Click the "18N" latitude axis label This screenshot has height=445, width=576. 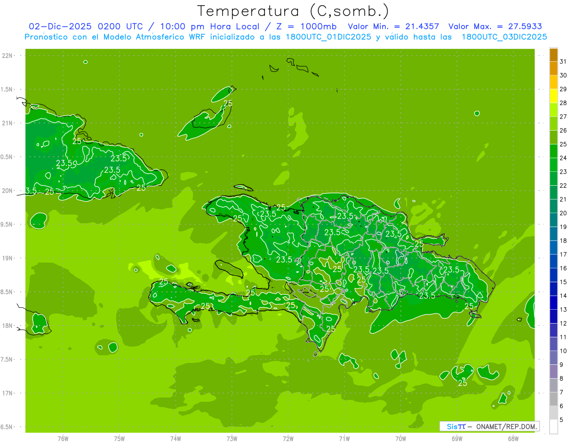pos(8,326)
